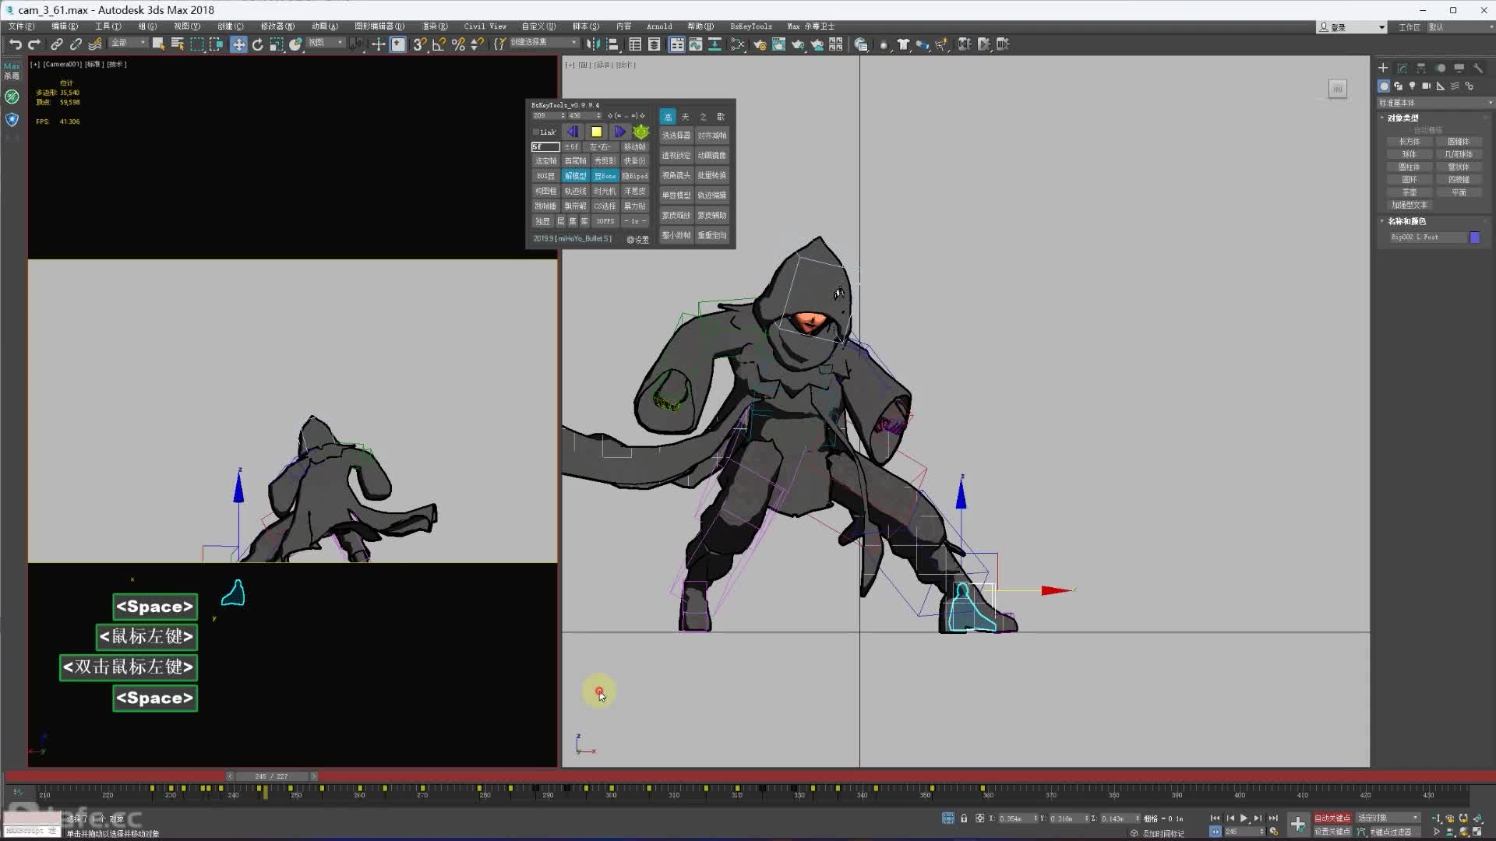Click the 轨迹线 button
The height and width of the screenshot is (841, 1496).
575,191
